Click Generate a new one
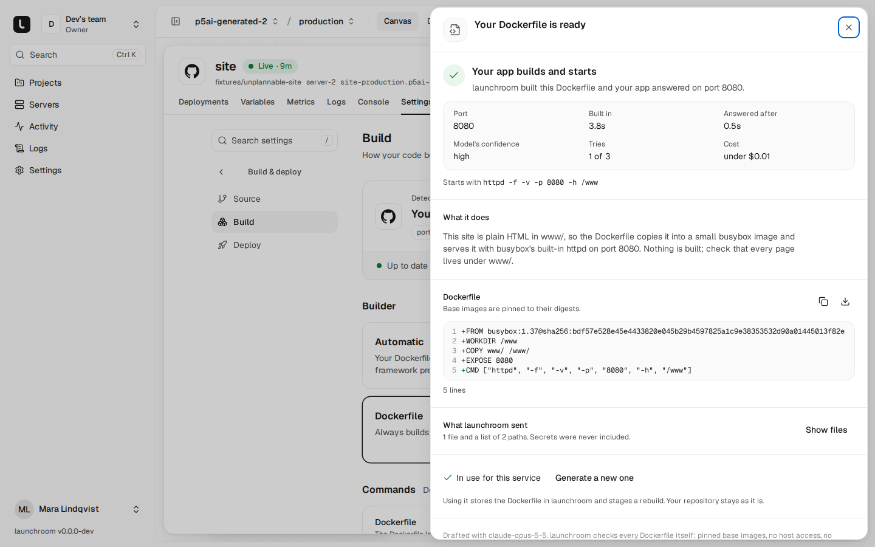The height and width of the screenshot is (547, 875). tap(594, 478)
